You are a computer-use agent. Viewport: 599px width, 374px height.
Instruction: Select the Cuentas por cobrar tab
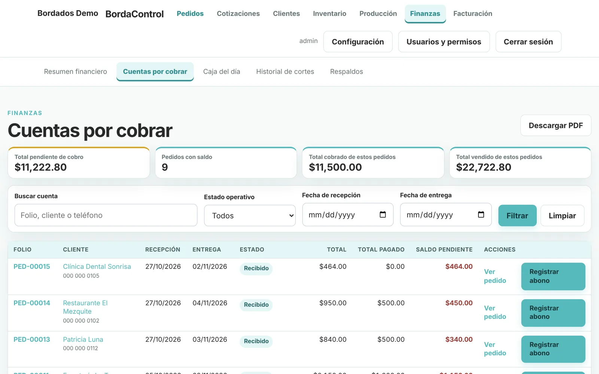coord(155,71)
